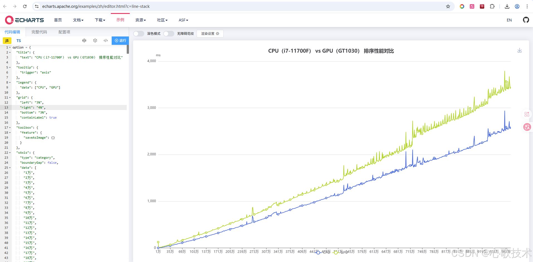Open the red JS extension icon
This screenshot has height=262, width=533.
pyautogui.click(x=482, y=6)
